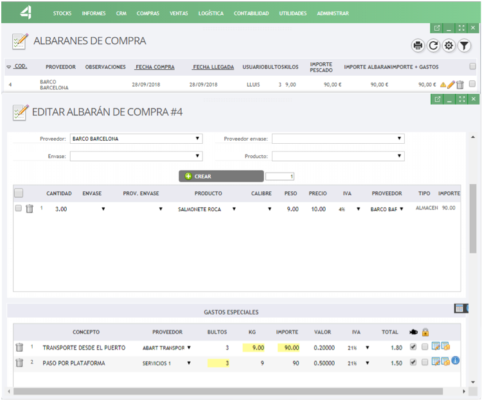Open the gear settings icon
Image resolution: width=482 pixels, height=400 pixels.
(449, 46)
